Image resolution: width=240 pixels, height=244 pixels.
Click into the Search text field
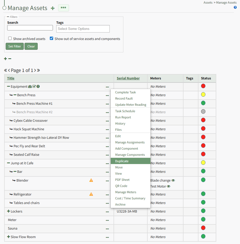click(30, 28)
